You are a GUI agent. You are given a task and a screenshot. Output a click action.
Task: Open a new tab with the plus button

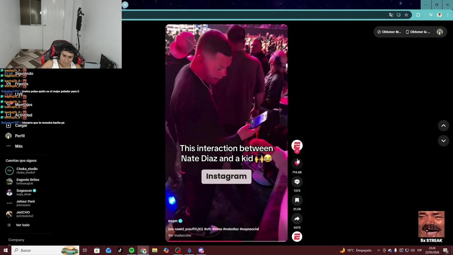pos(125,5)
